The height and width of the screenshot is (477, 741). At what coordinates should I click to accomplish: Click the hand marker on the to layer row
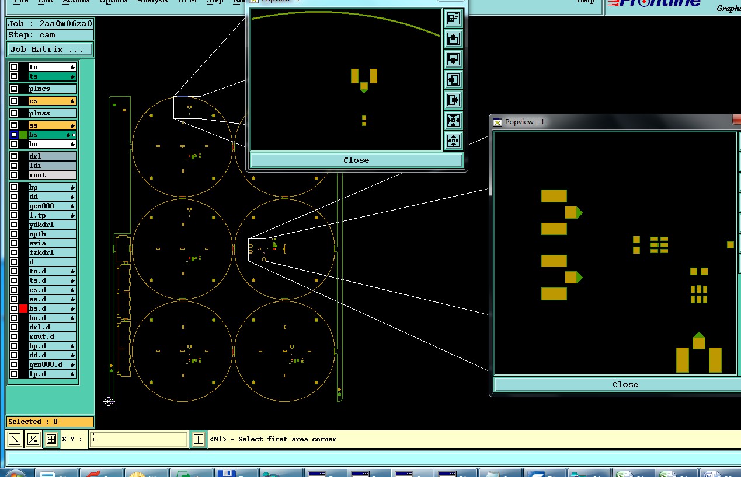pyautogui.click(x=72, y=68)
